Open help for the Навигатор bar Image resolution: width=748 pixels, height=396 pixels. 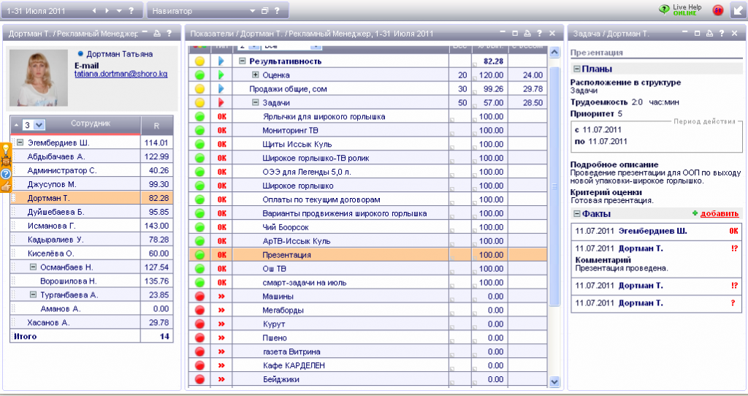point(277,10)
